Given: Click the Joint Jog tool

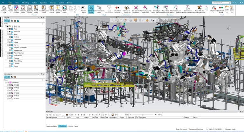Looking at the screenshot, I should pyautogui.click(x=227, y=9).
